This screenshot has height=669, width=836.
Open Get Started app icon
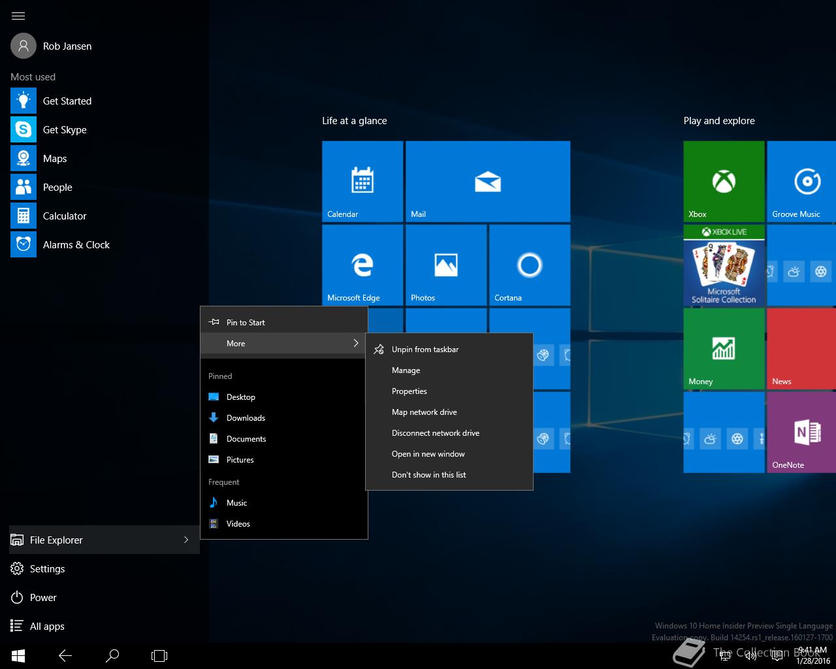tap(24, 101)
